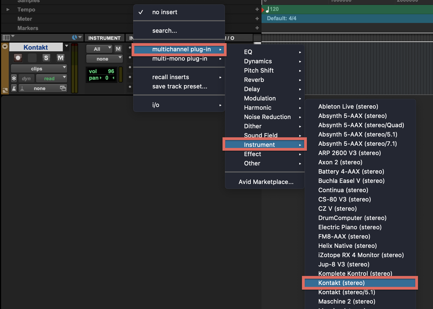
Task: Open the clips track view dropdown
Action: point(39,69)
